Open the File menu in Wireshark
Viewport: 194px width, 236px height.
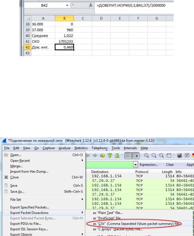[x=7, y=148]
